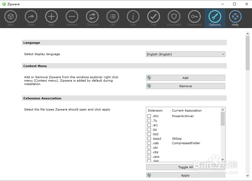Click the 360zip association text

[177, 138]
